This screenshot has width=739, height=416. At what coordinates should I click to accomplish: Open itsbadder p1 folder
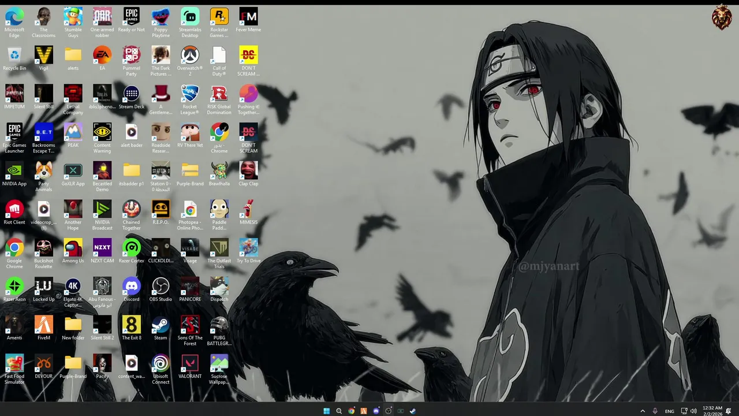pyautogui.click(x=132, y=174)
